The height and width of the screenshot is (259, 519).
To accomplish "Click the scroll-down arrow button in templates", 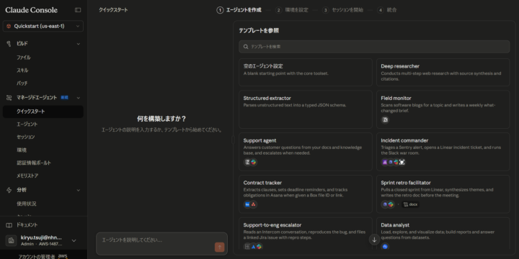I will click(x=374, y=240).
